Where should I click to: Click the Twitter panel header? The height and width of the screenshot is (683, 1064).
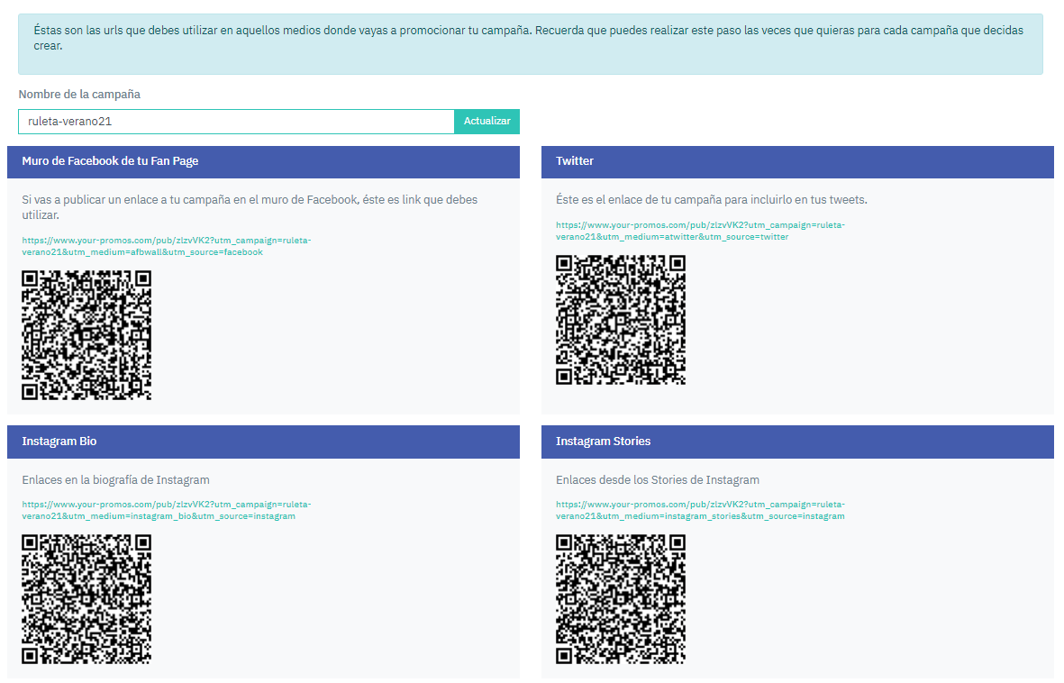point(797,161)
